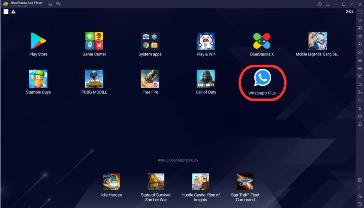This screenshot has width=364, height=208.
Task: Open the hamburger menu in title bar
Action: 327,4
